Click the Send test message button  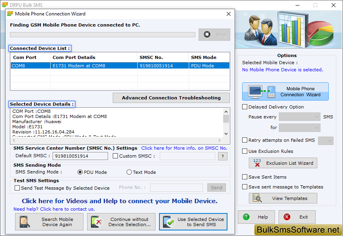[216, 188]
